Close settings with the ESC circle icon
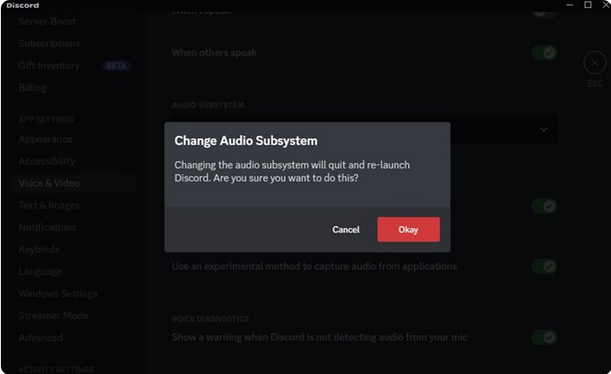This screenshot has width=611, height=374. (594, 62)
